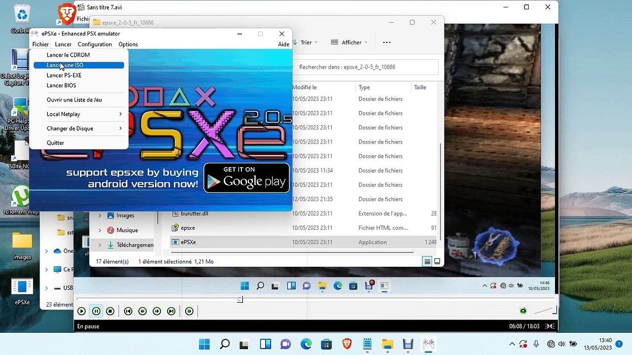
Task: Open Brave browser from the taskbar
Action: pyautogui.click(x=347, y=344)
